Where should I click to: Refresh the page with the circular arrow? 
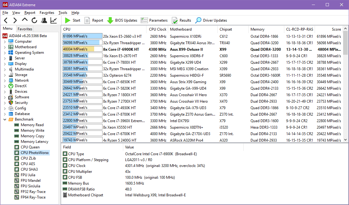[x=34, y=20]
